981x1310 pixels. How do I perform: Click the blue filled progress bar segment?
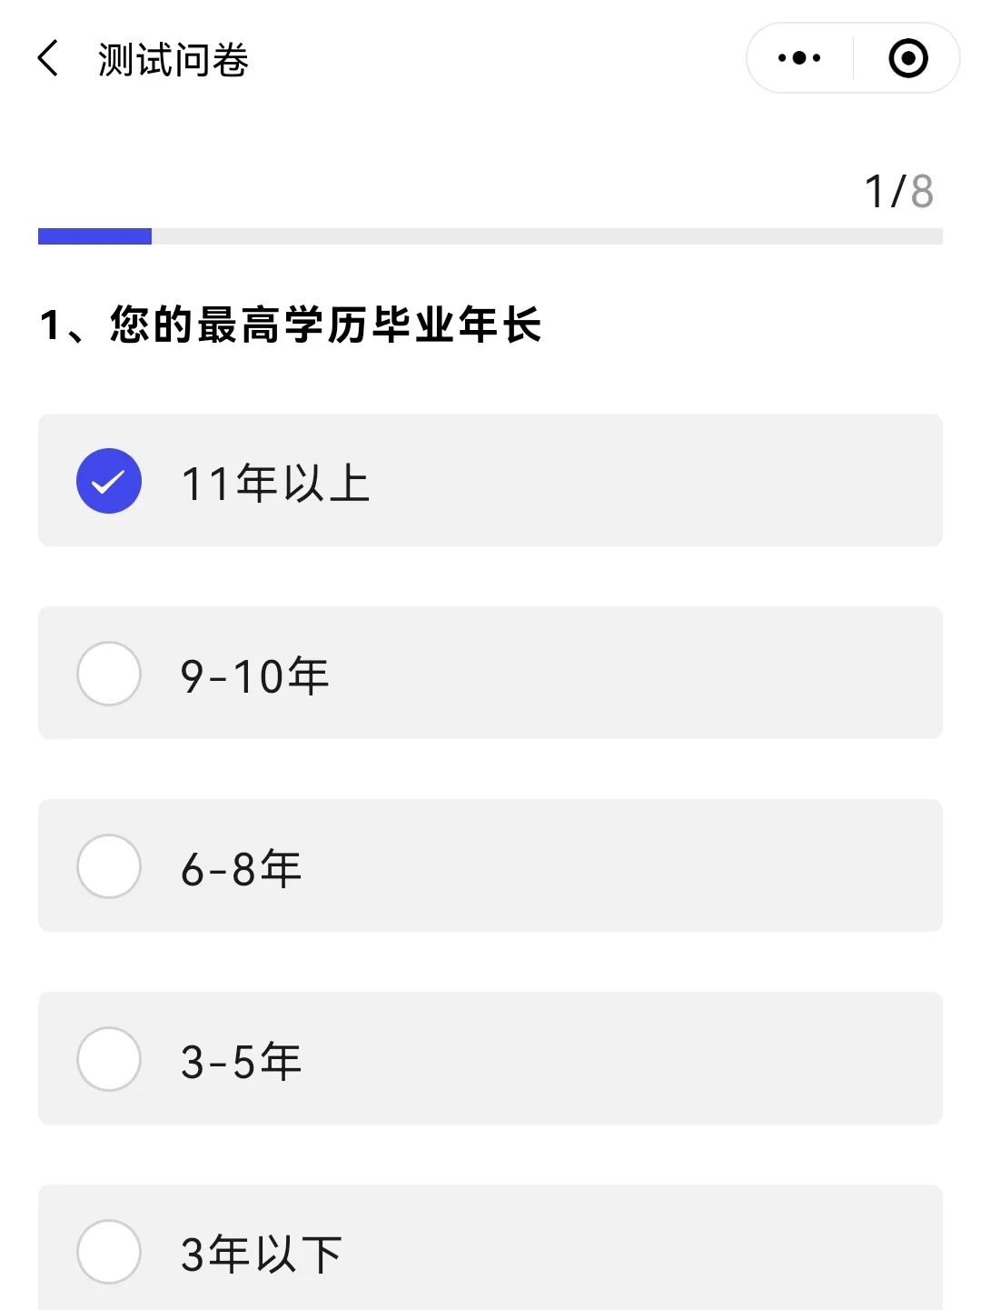(94, 236)
